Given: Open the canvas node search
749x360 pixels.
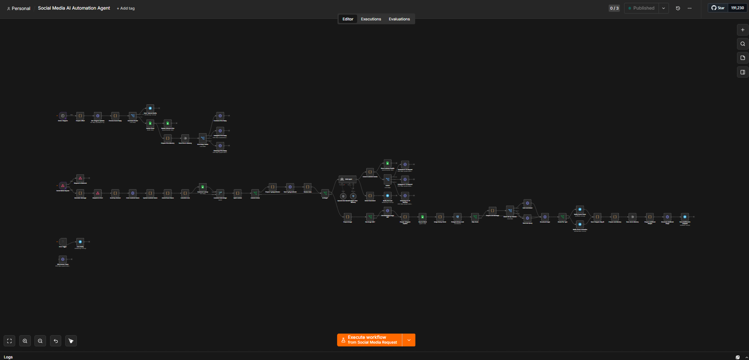Looking at the screenshot, I should point(743,44).
